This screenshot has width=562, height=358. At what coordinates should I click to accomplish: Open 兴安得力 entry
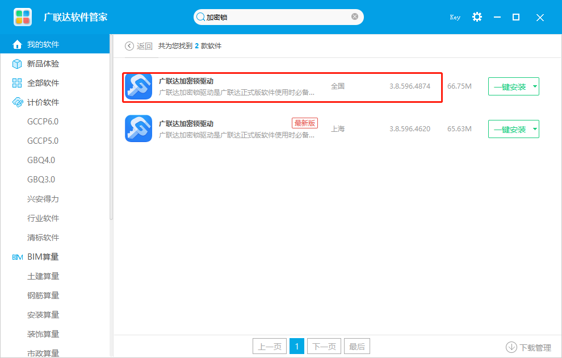pos(43,199)
